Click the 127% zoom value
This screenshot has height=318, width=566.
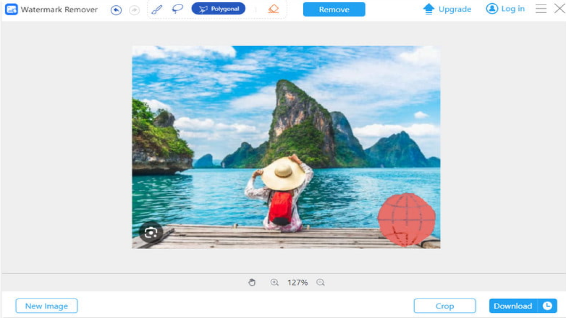pos(298,283)
